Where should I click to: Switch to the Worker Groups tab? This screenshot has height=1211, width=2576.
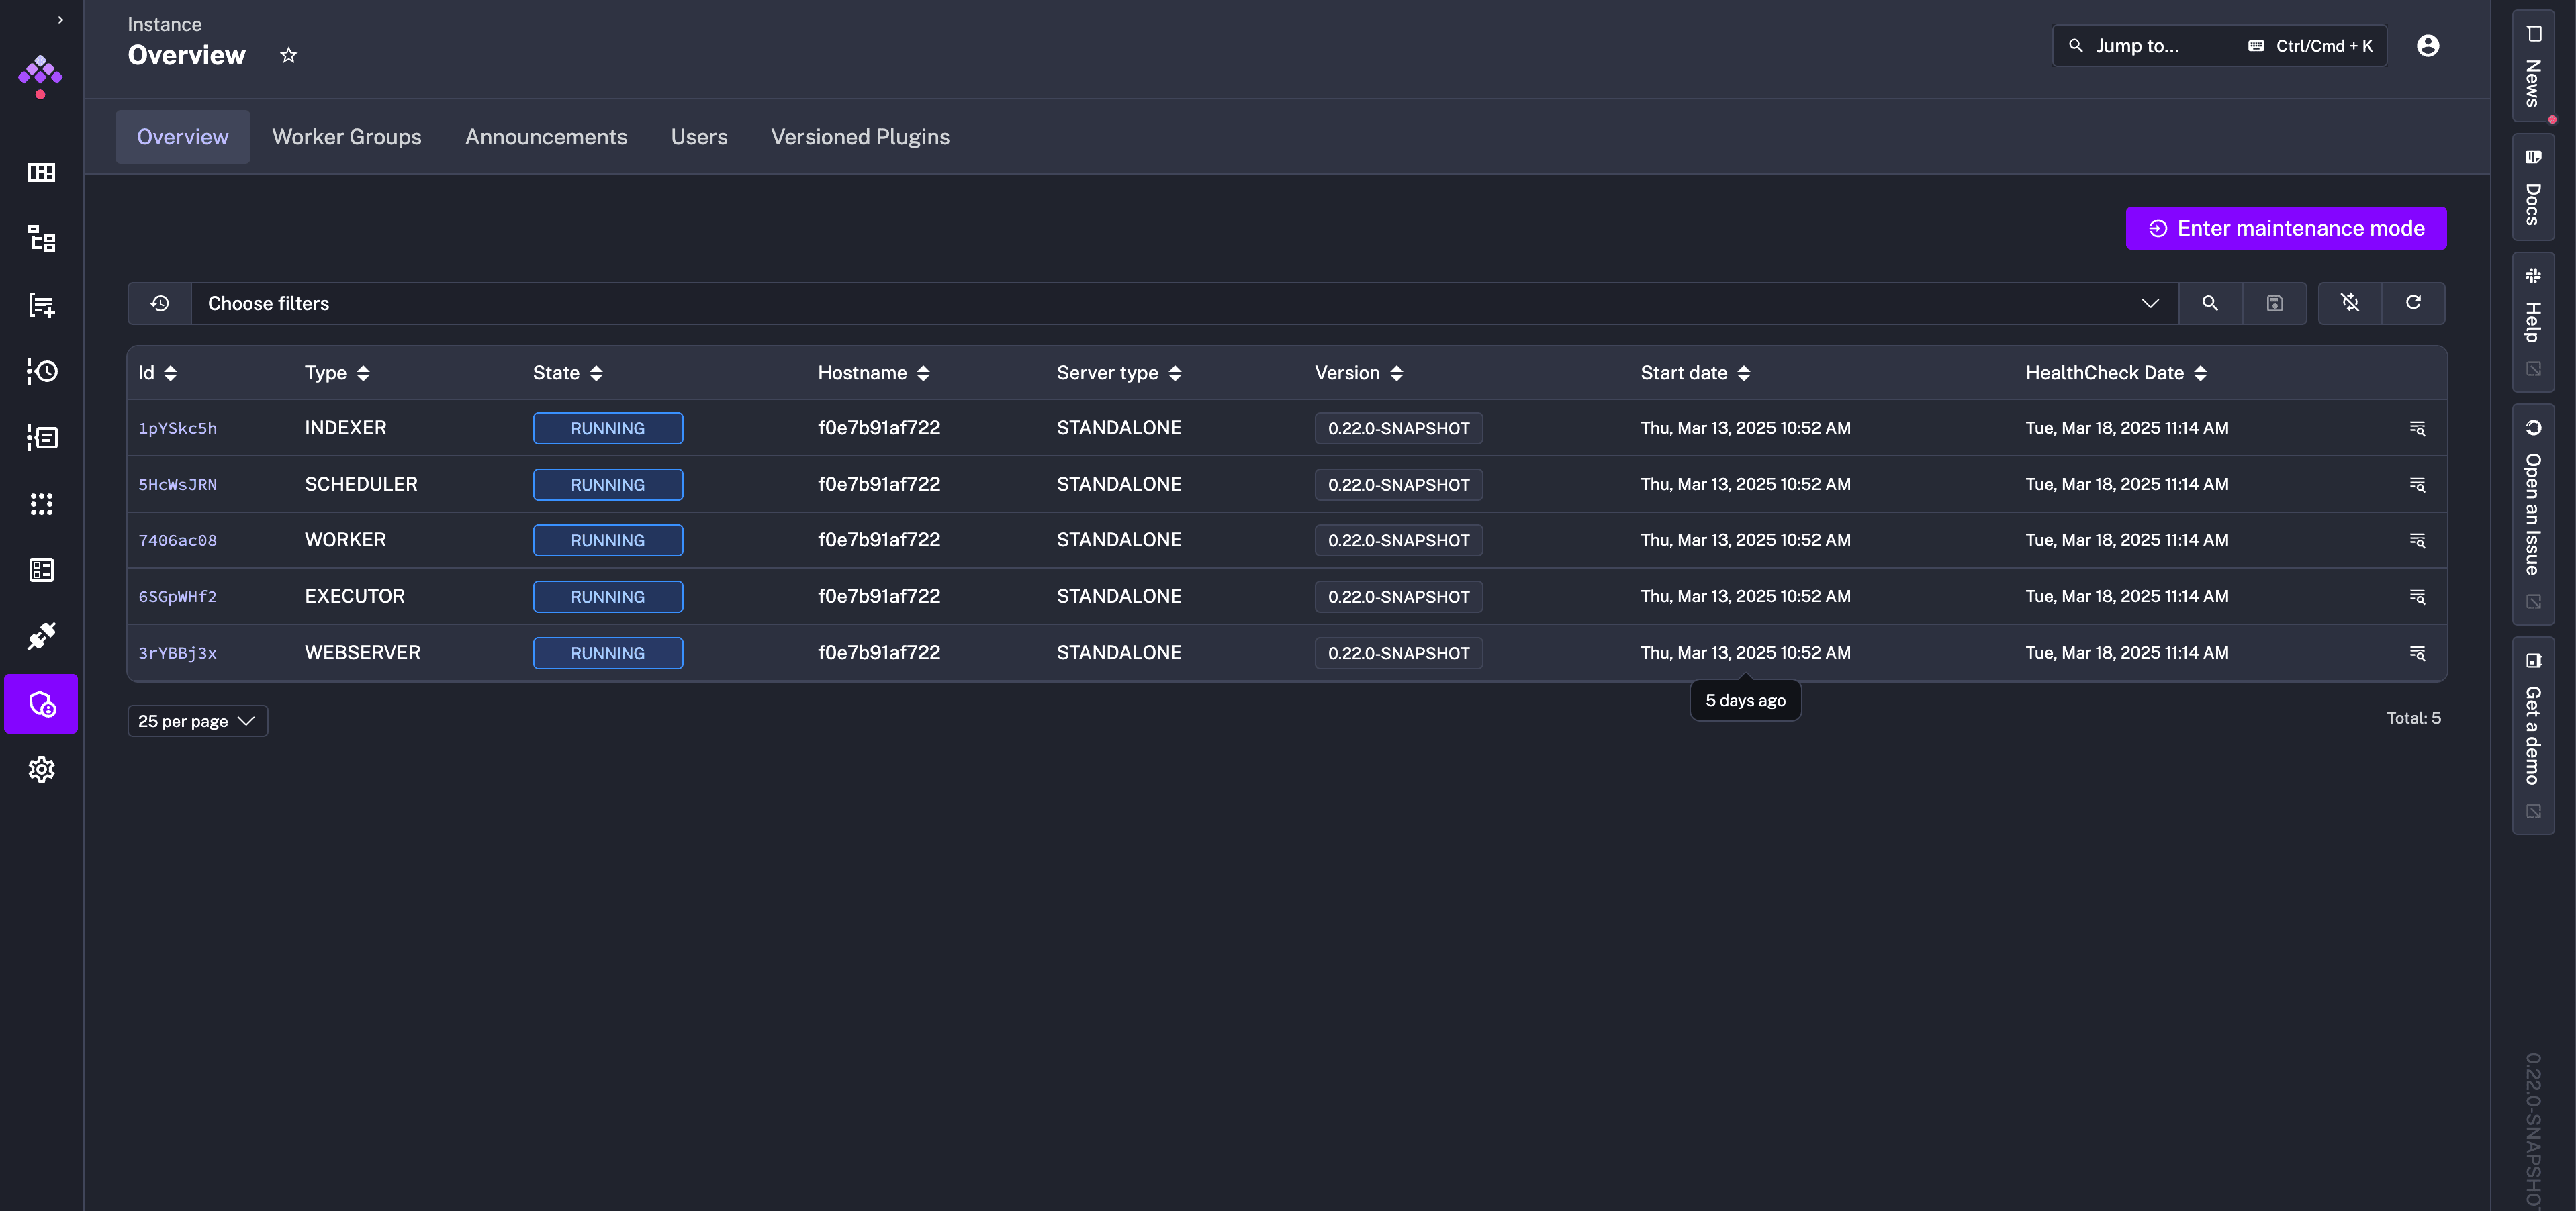click(346, 137)
